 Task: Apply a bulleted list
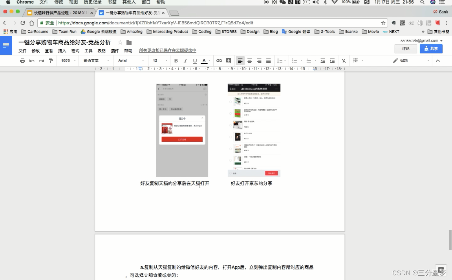(309, 60)
